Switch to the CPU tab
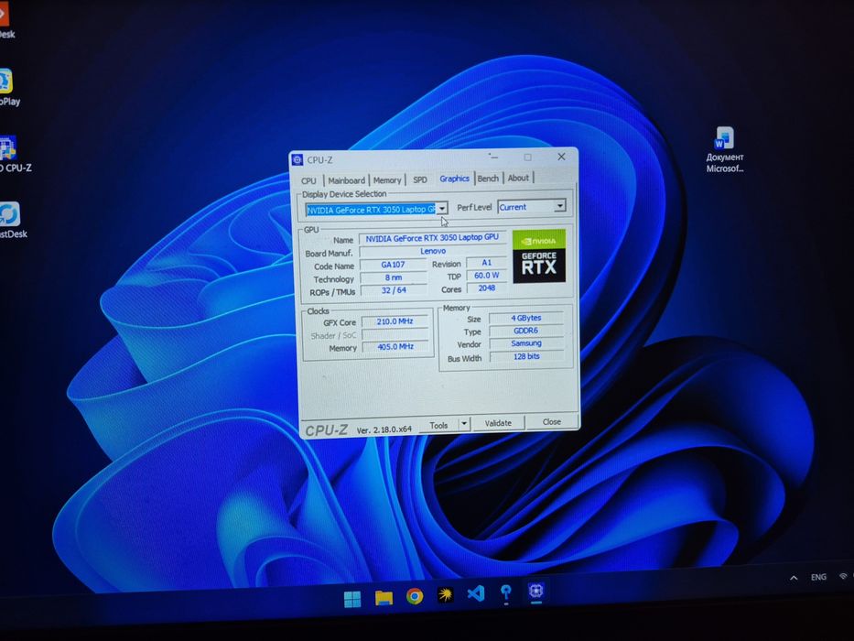The height and width of the screenshot is (641, 854). (x=308, y=180)
